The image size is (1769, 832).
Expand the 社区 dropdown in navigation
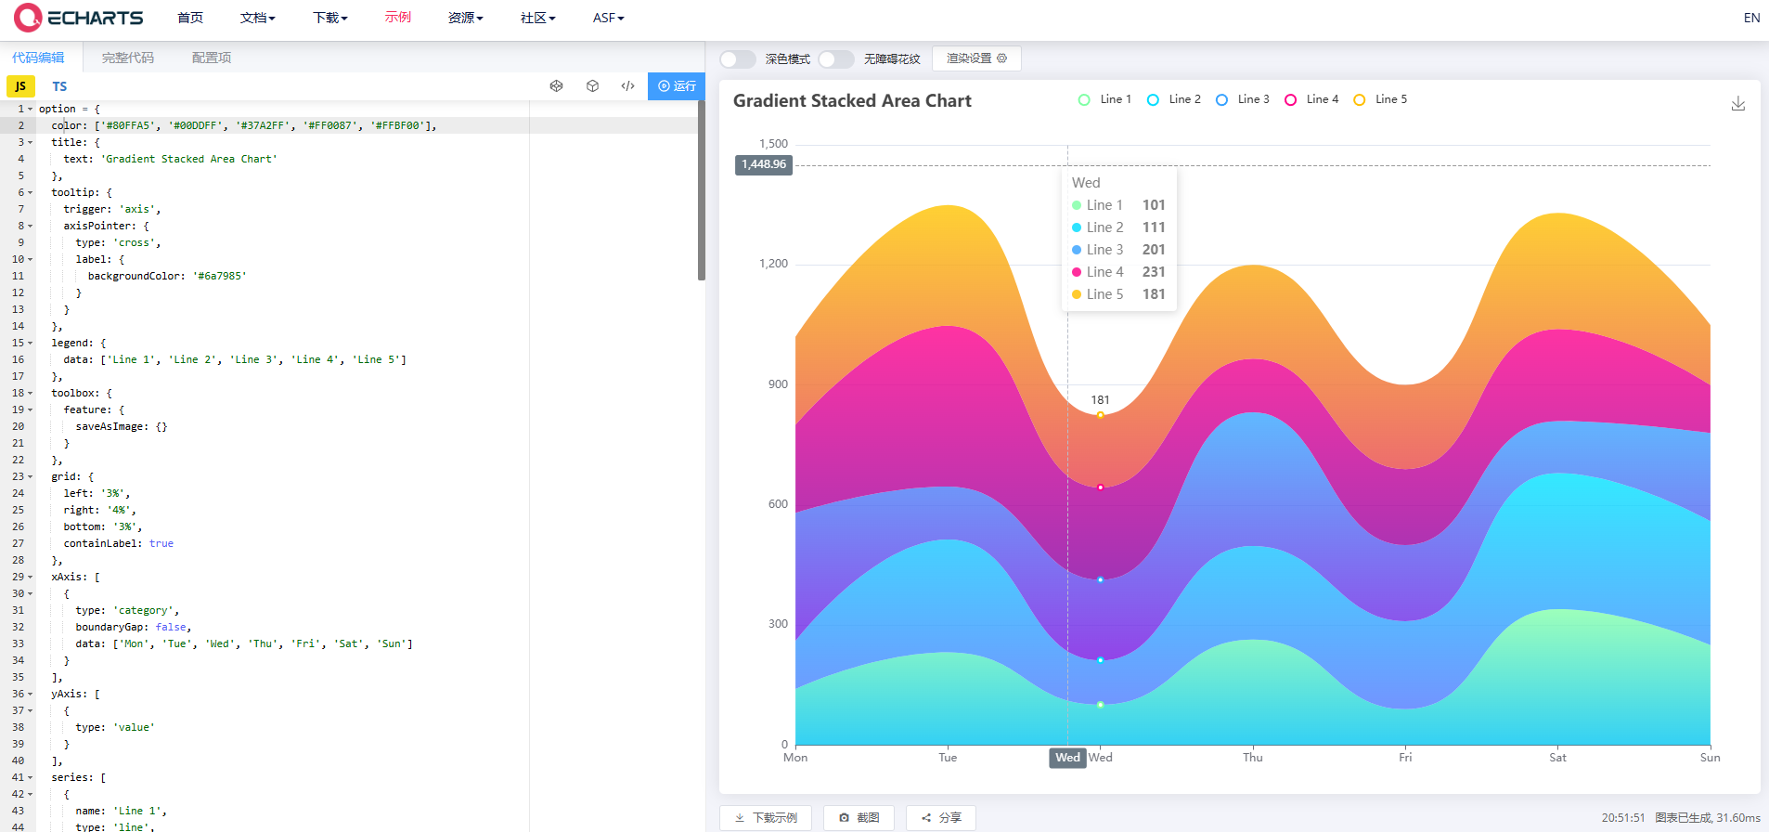pos(537,18)
